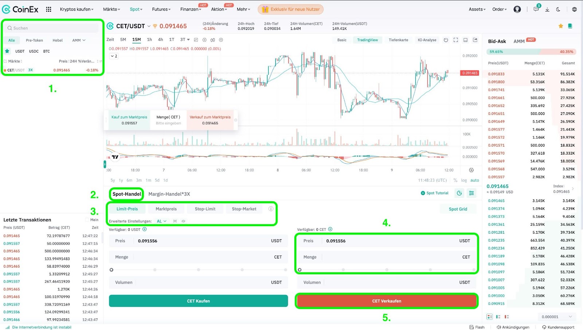Open the pie chart icon beside Spot Tutorial
Image resolution: width=583 pixels, height=330 pixels.
pos(459,193)
